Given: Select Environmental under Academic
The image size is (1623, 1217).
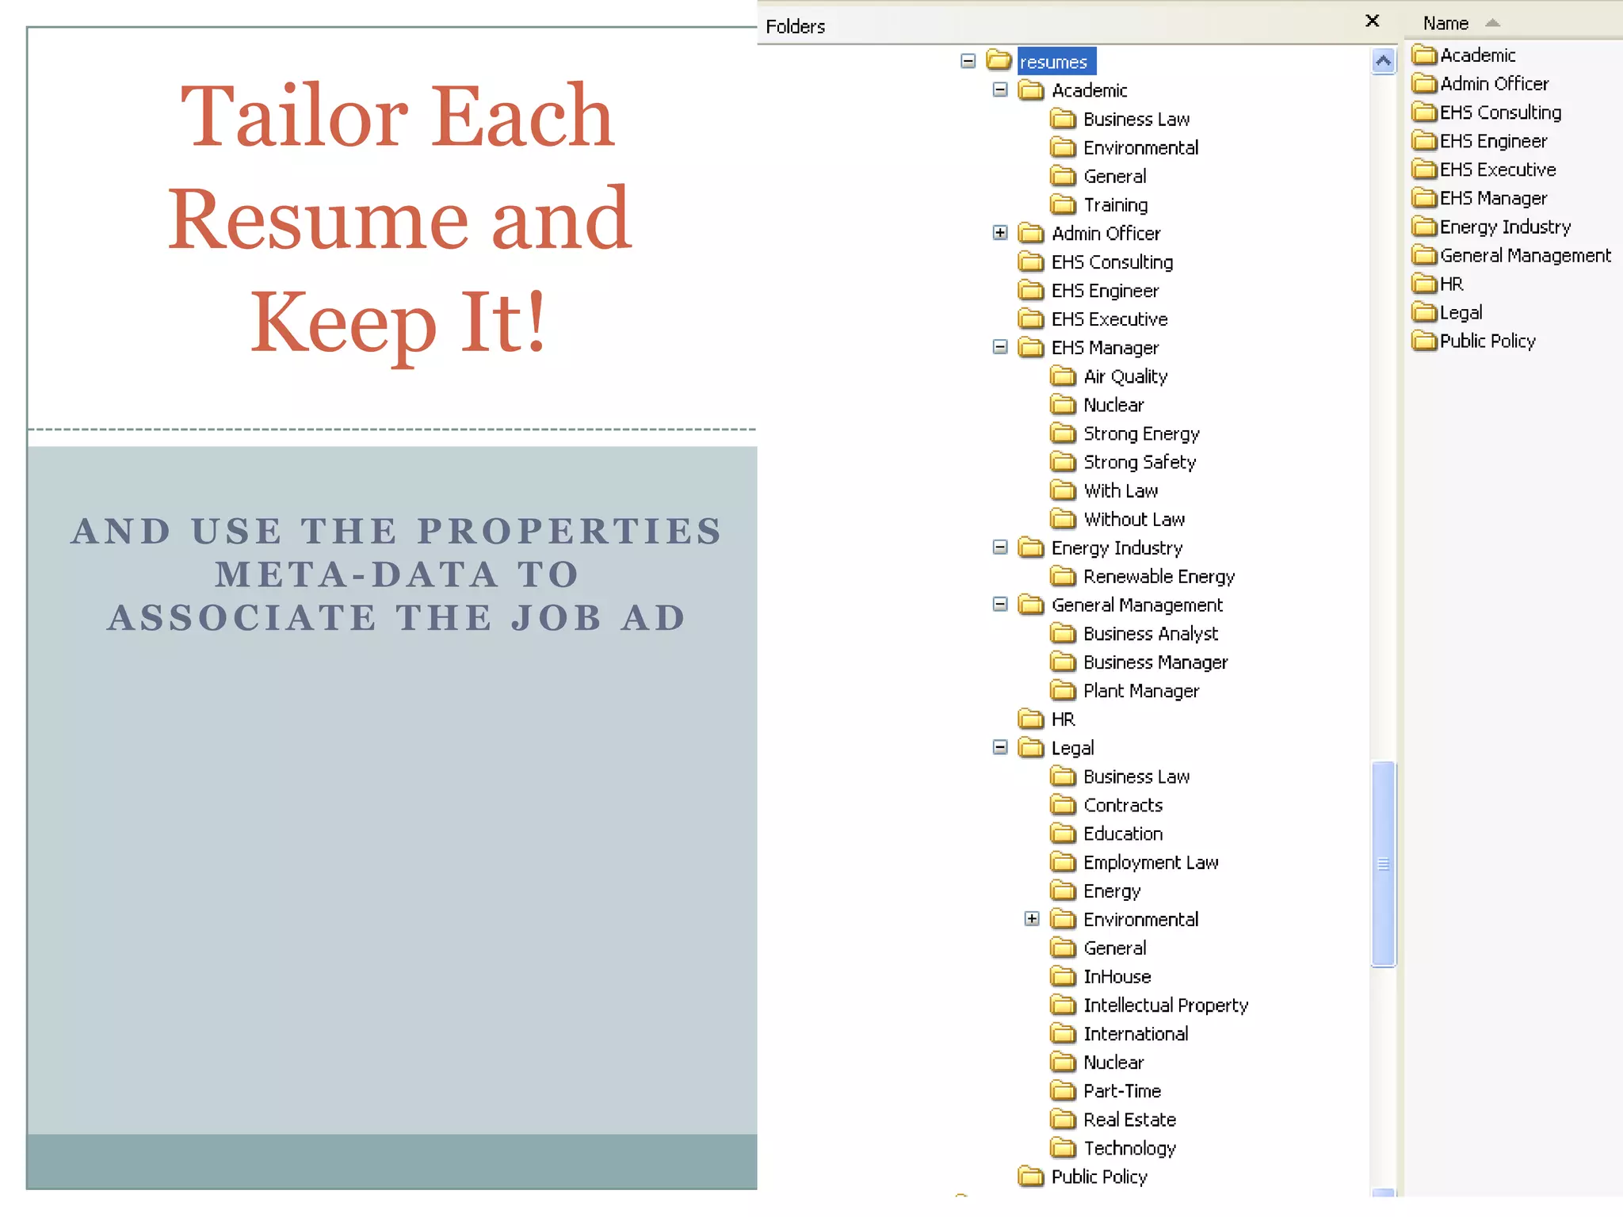Looking at the screenshot, I should click(x=1140, y=147).
